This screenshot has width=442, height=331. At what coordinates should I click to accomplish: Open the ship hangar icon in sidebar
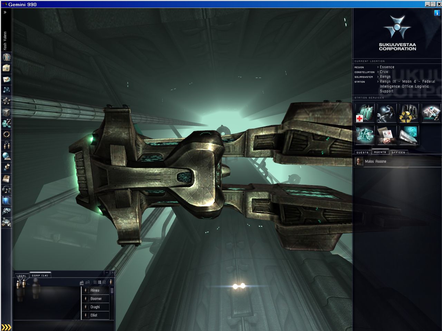click(x=6, y=211)
